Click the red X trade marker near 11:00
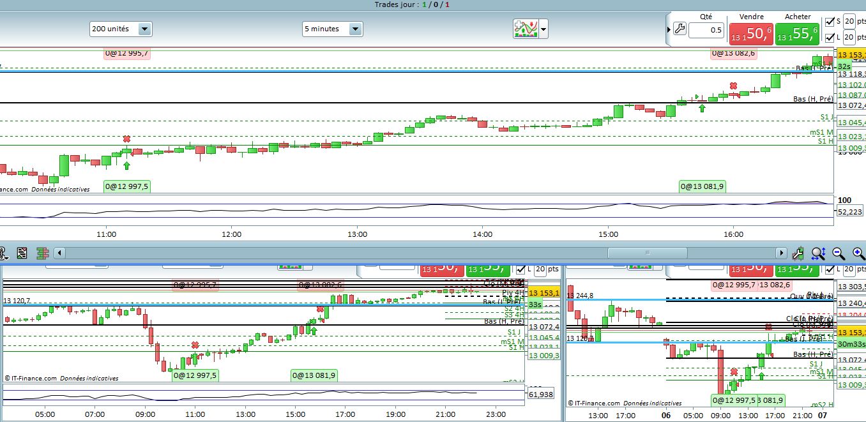 pyautogui.click(x=126, y=139)
